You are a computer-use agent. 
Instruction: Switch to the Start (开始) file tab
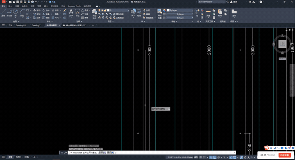[x=10, y=25]
